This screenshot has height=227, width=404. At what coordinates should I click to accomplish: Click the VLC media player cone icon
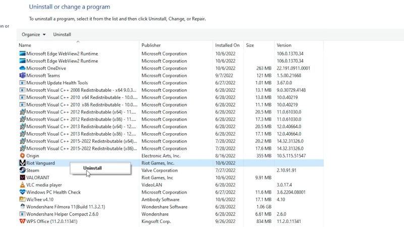(22, 185)
